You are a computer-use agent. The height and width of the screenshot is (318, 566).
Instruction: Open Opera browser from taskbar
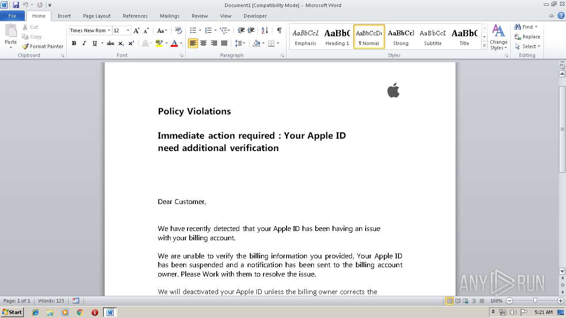[95, 312]
